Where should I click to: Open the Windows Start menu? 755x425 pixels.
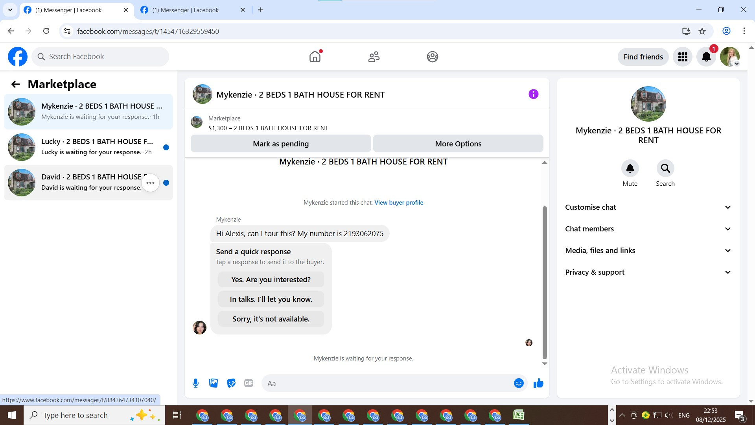pyautogui.click(x=12, y=415)
